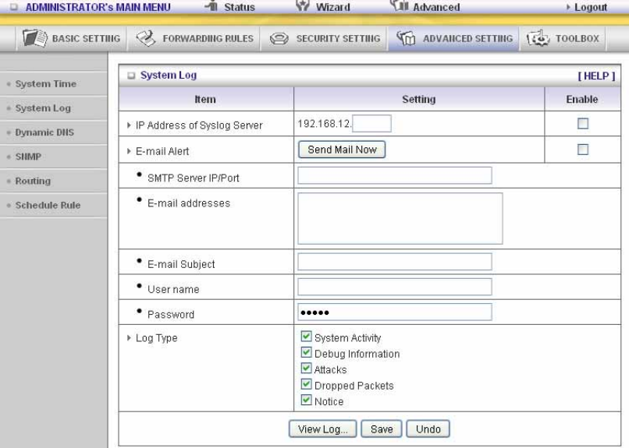This screenshot has height=448, width=629.
Task: Click the User name field
Action: 395,287
